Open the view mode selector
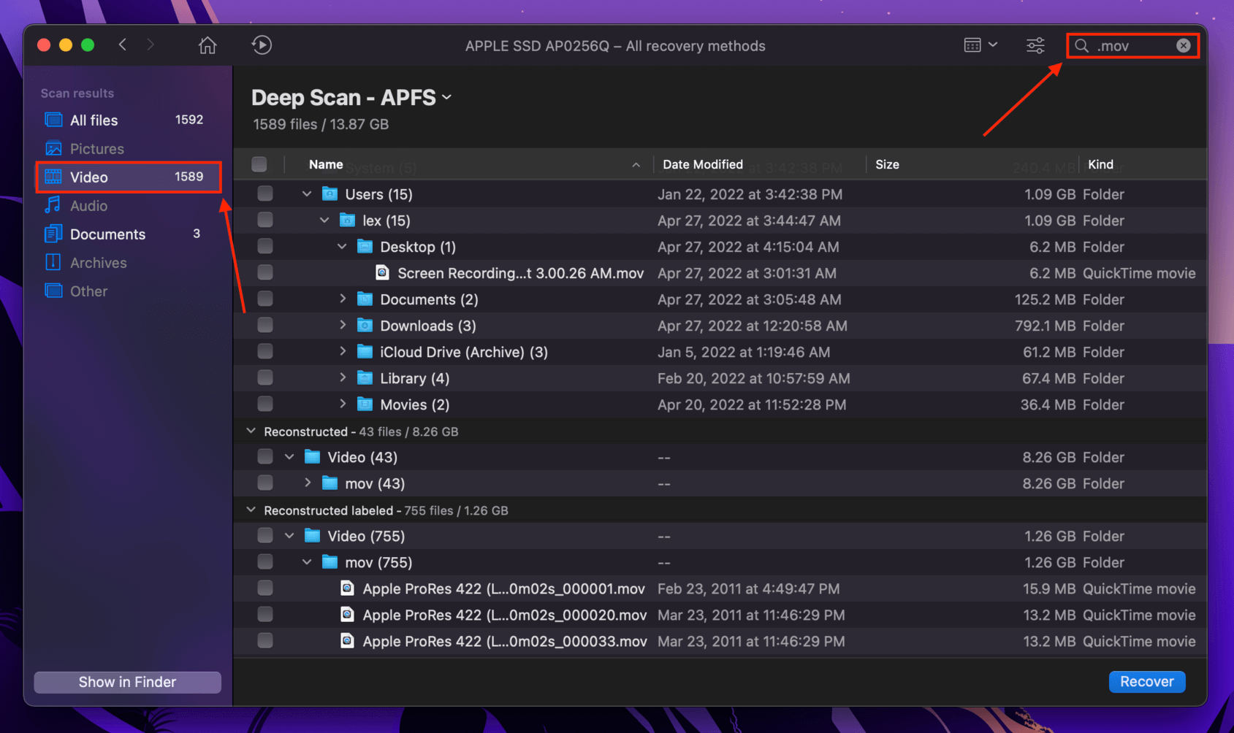 coord(980,45)
